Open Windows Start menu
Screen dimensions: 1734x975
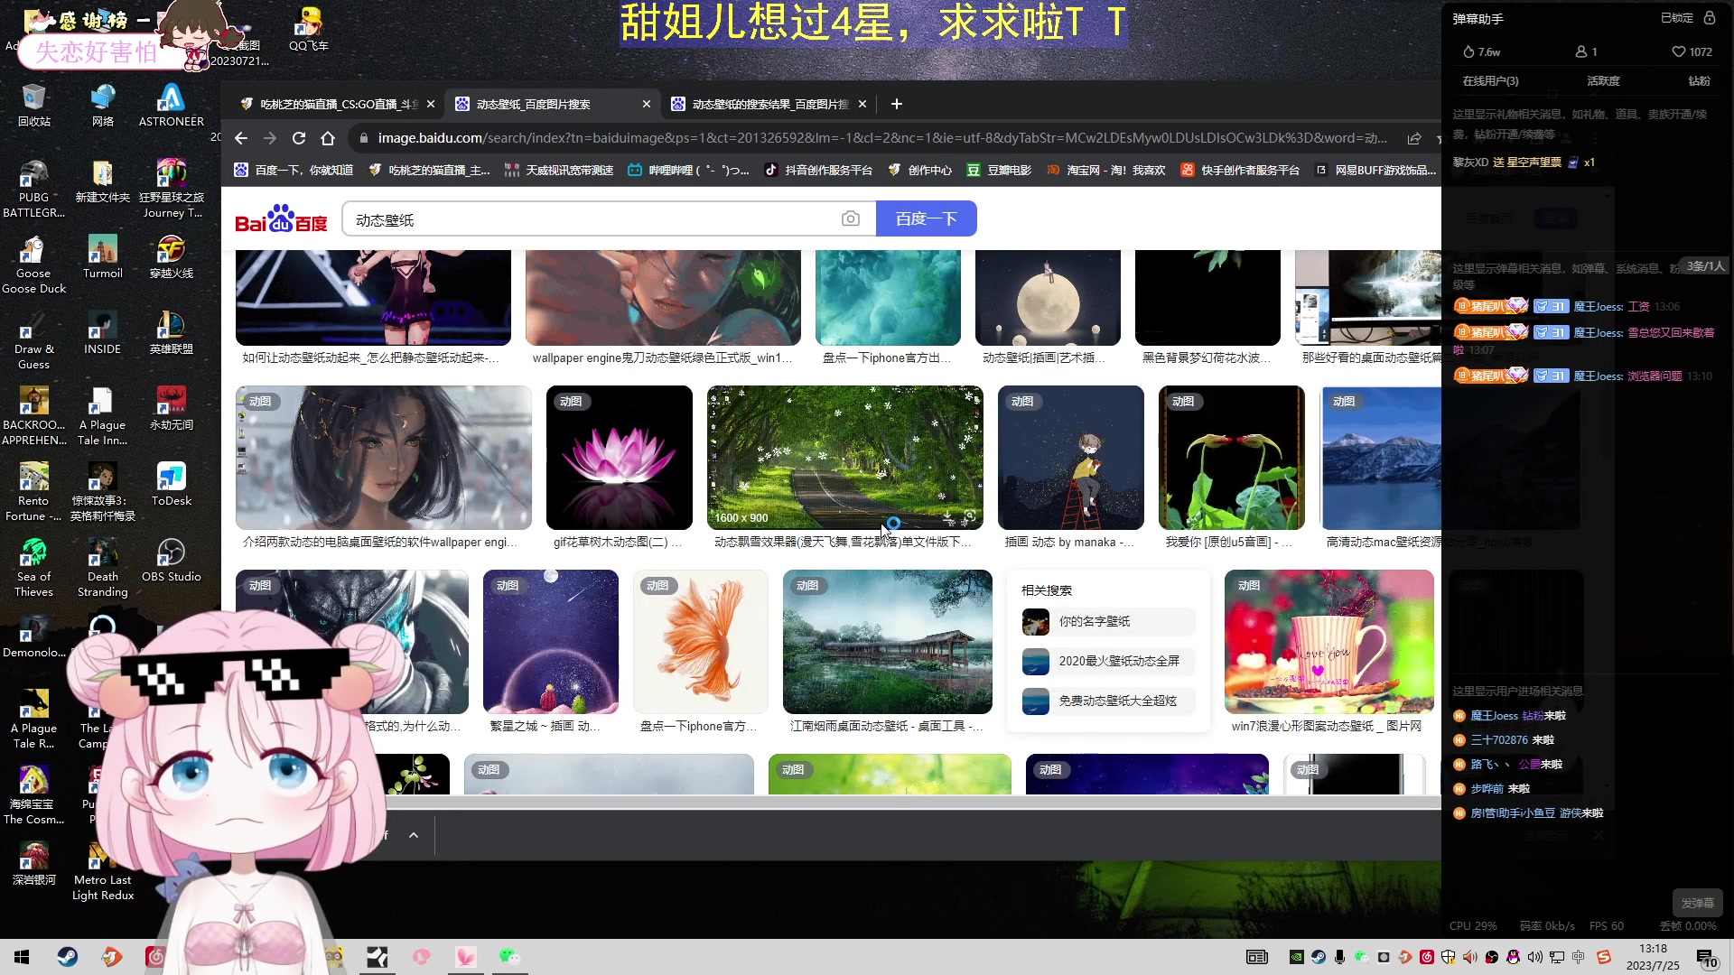[x=22, y=957]
